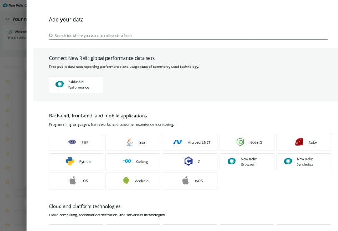Select the Android label text

(x=142, y=181)
